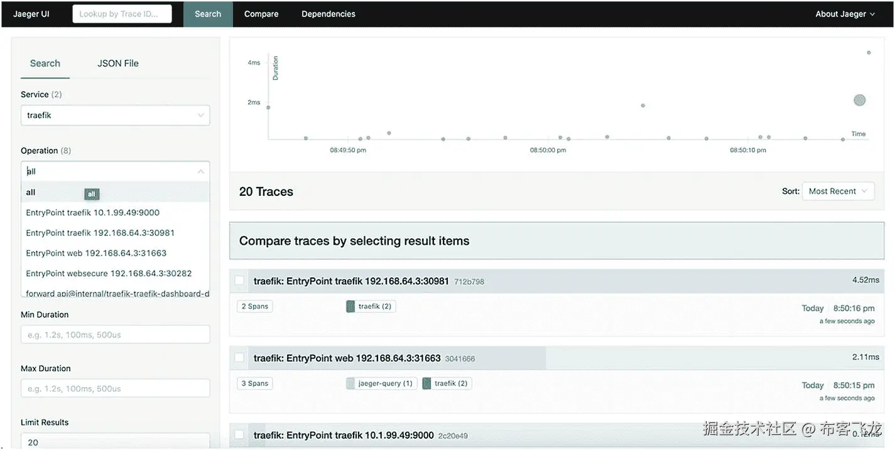The height and width of the screenshot is (450, 895).
Task: Click the highest trace dot above 4ms
Action: click(869, 53)
